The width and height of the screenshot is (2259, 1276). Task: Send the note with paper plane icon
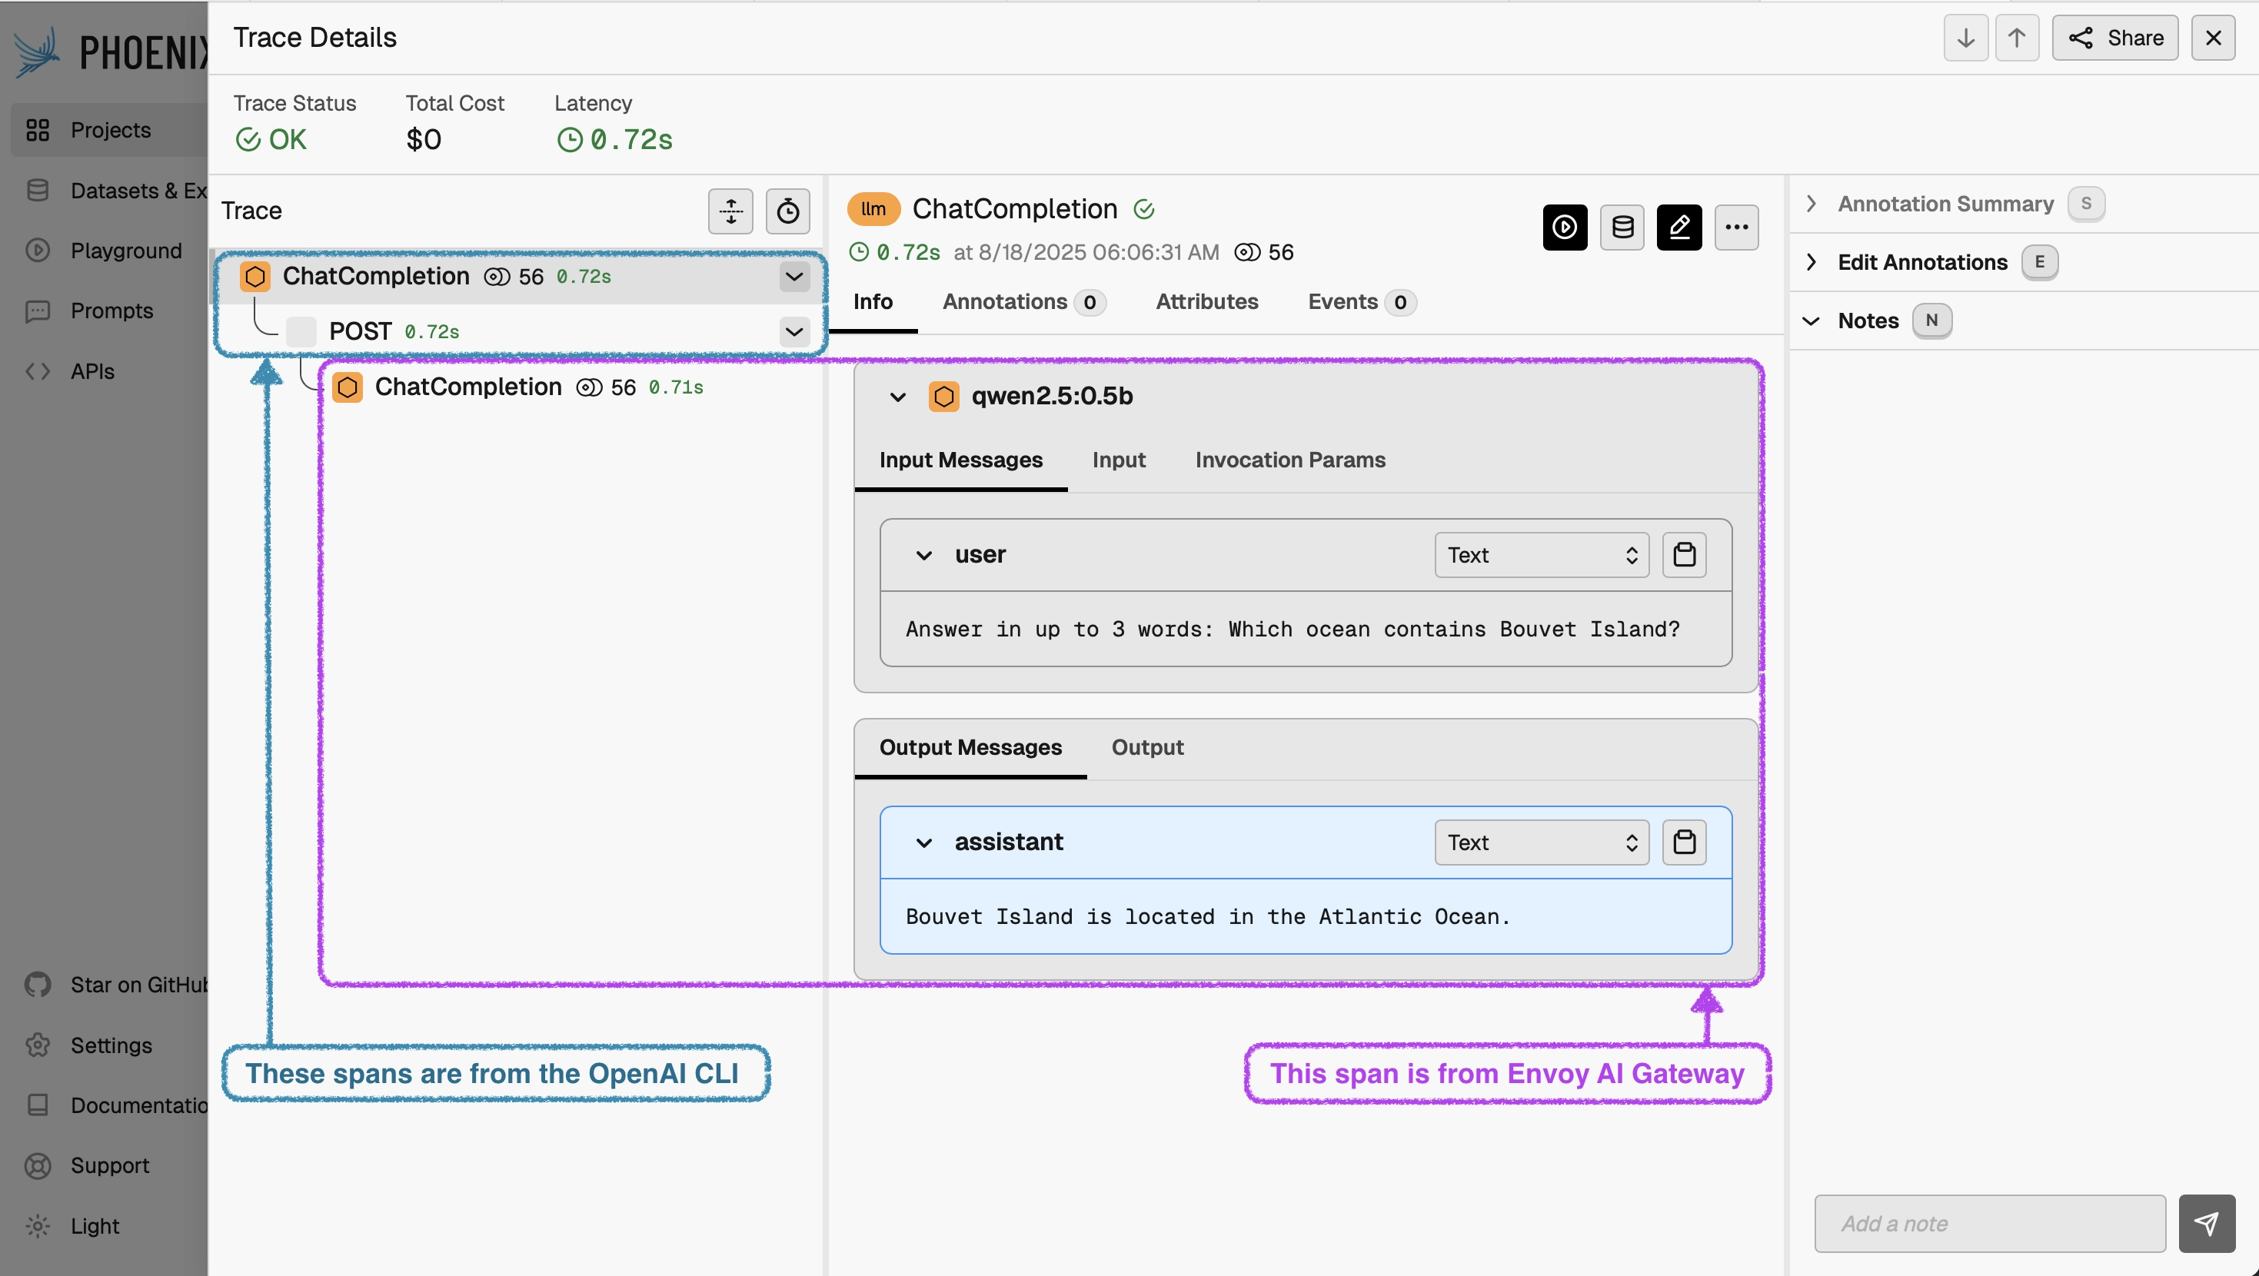pos(2207,1222)
